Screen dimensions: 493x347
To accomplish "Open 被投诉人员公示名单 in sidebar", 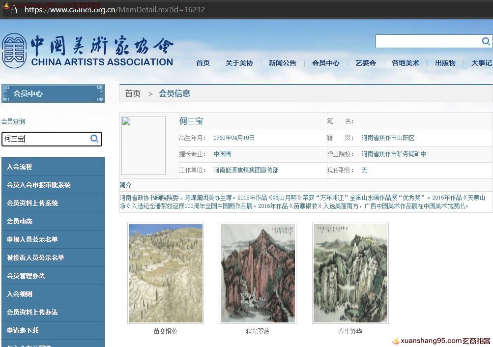I will pyautogui.click(x=53, y=258).
